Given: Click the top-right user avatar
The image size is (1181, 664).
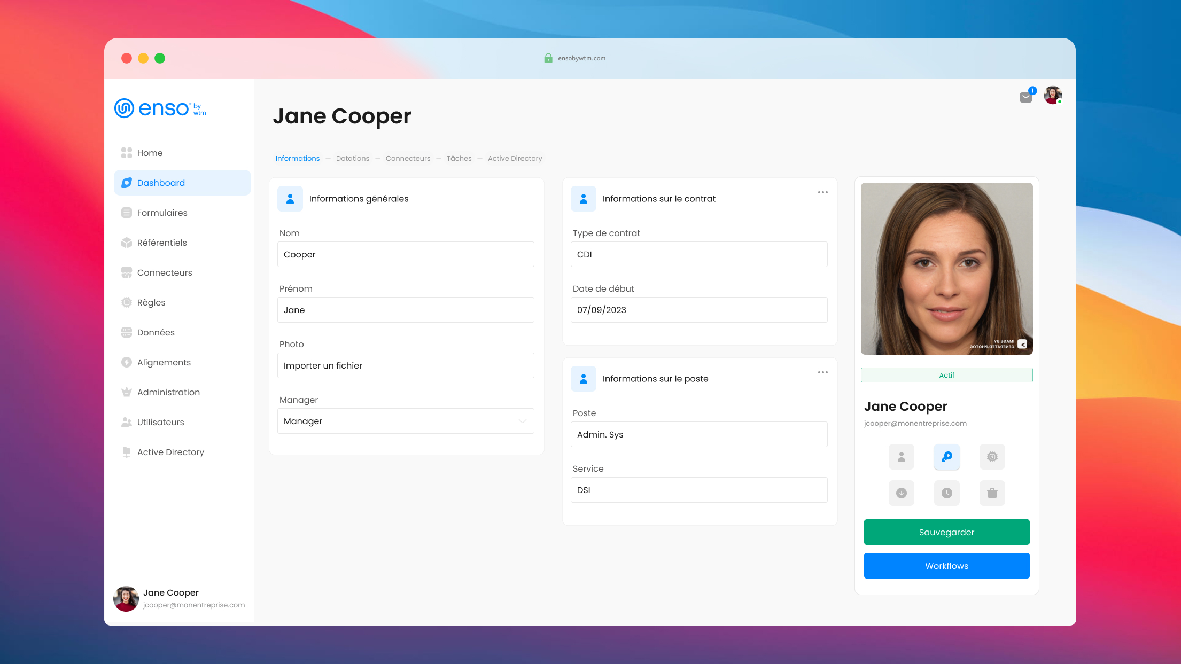Looking at the screenshot, I should point(1052,96).
